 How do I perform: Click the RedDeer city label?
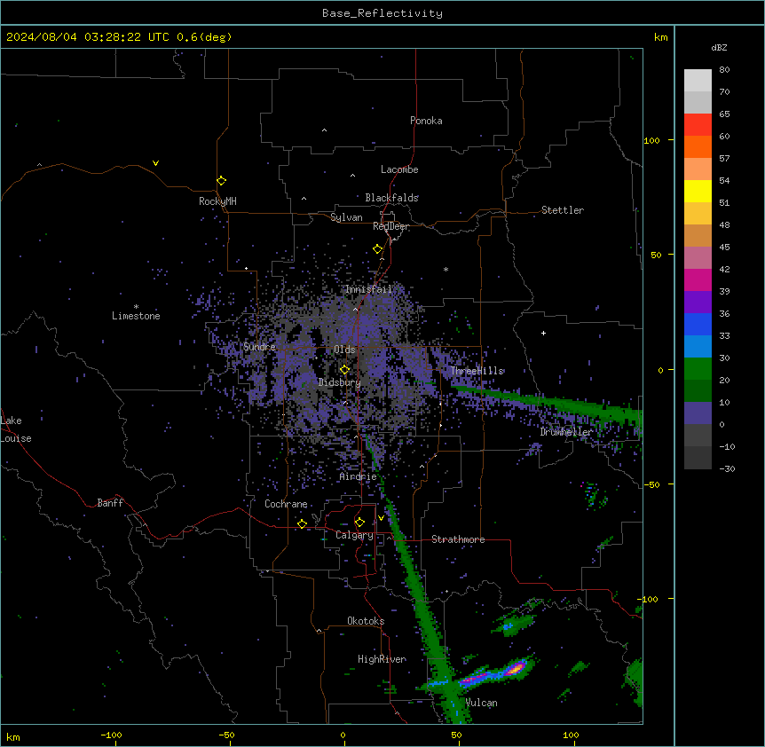click(x=390, y=226)
